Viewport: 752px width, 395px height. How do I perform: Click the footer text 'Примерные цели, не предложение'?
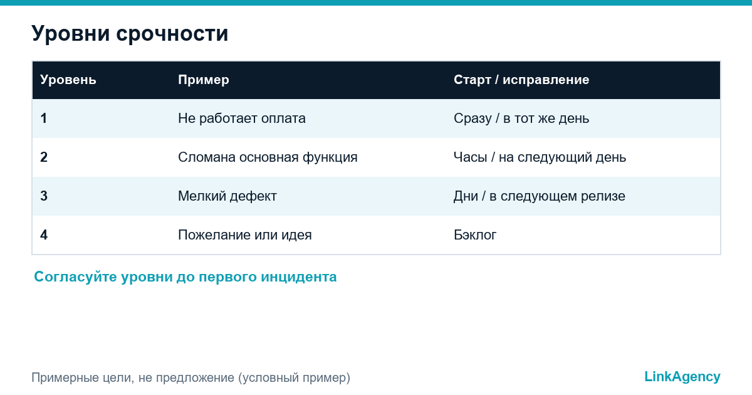(x=133, y=378)
